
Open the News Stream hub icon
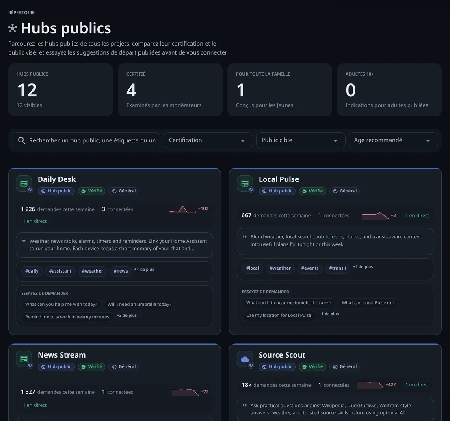tap(24, 359)
